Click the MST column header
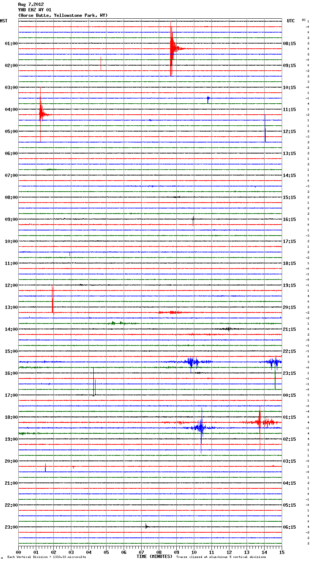311x562 pixels. point(4,21)
